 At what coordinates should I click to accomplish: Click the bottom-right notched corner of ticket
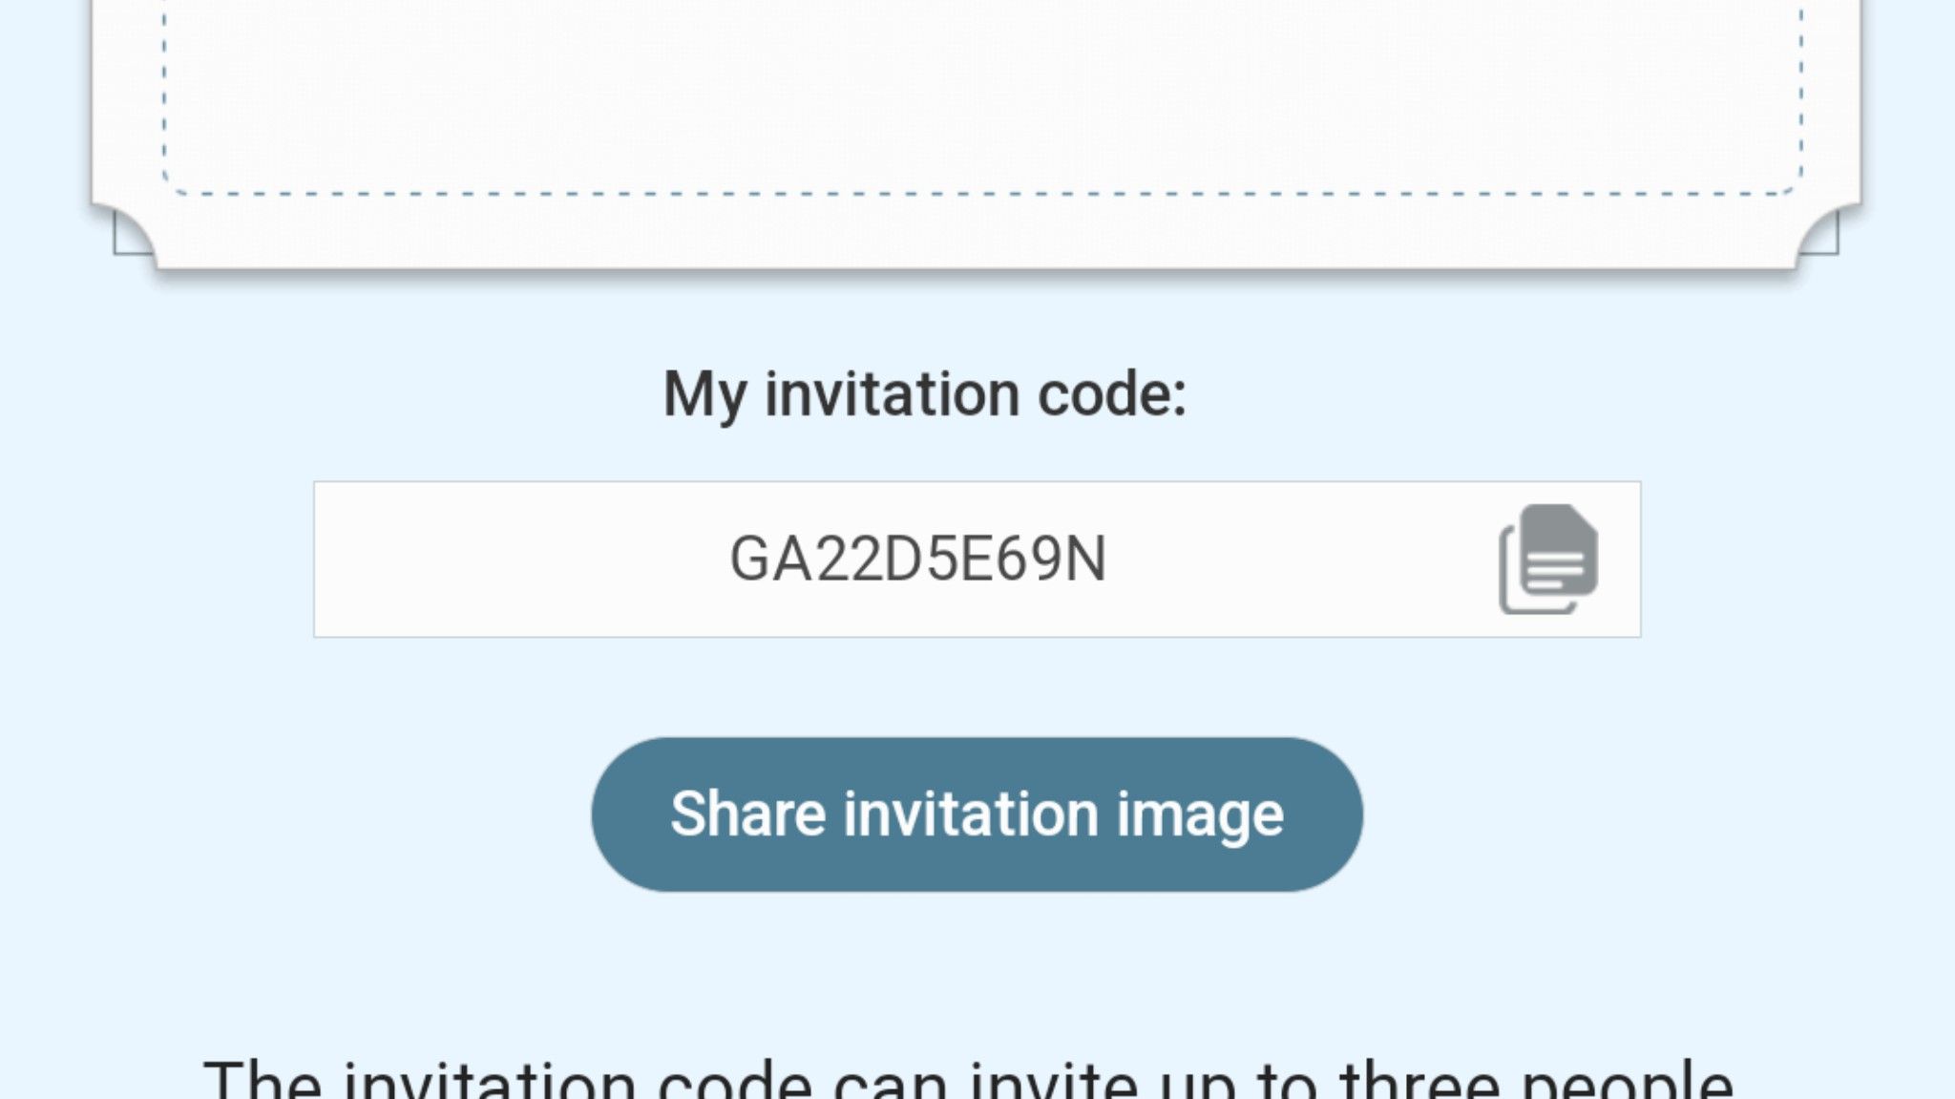click(1819, 235)
